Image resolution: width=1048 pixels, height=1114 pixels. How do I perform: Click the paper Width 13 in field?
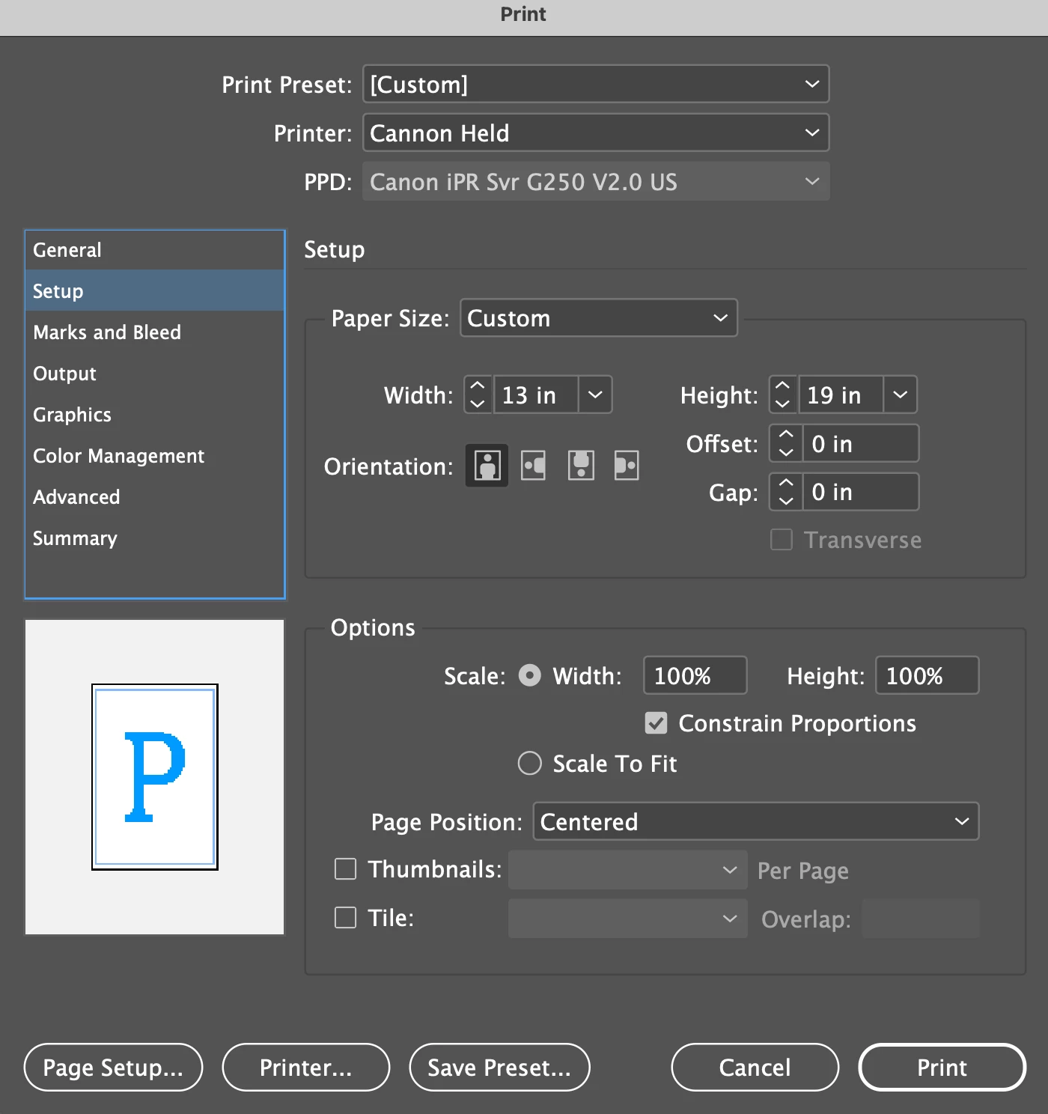[x=535, y=395]
